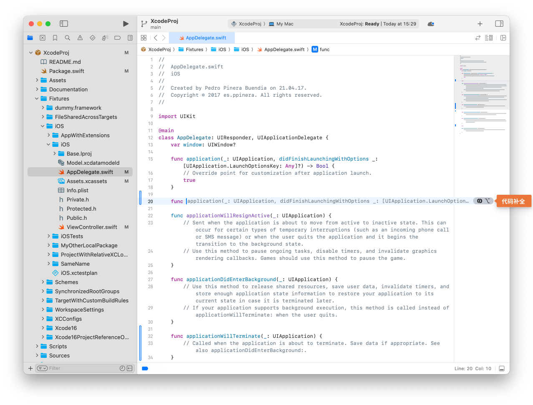The width and height of the screenshot is (533, 405).
Task: Open the editor options menu
Action: tap(489, 38)
